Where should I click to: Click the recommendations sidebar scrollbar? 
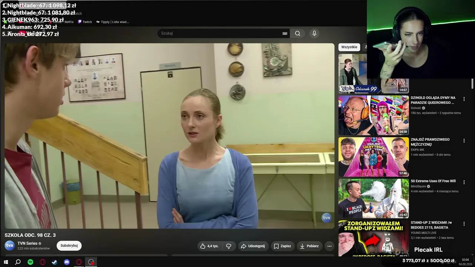pos(472,83)
